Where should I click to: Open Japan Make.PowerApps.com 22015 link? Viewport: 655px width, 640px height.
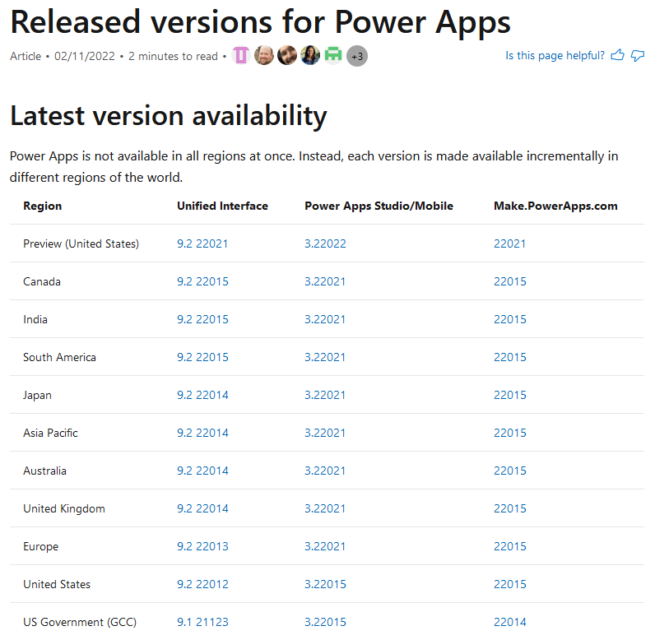[x=510, y=395]
